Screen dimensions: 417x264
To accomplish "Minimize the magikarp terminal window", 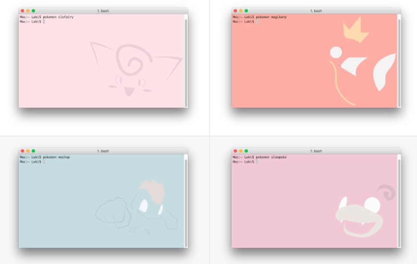I will pos(241,11).
